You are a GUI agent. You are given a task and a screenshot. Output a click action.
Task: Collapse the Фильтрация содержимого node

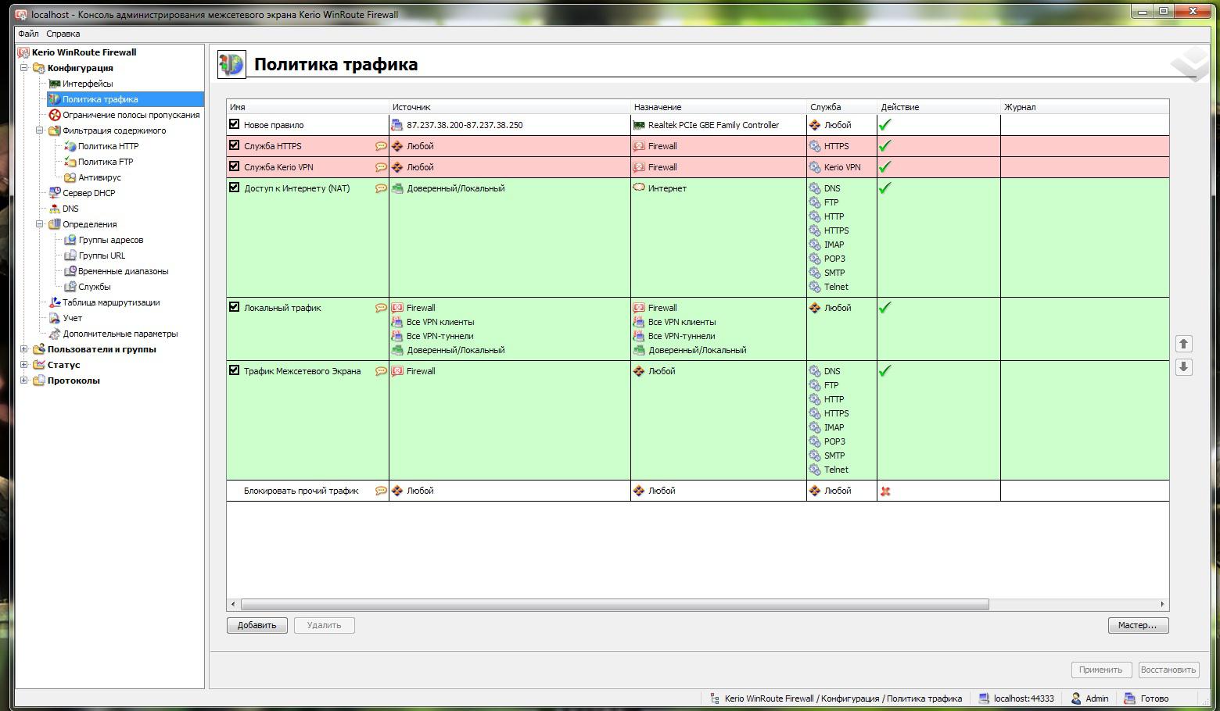click(39, 130)
